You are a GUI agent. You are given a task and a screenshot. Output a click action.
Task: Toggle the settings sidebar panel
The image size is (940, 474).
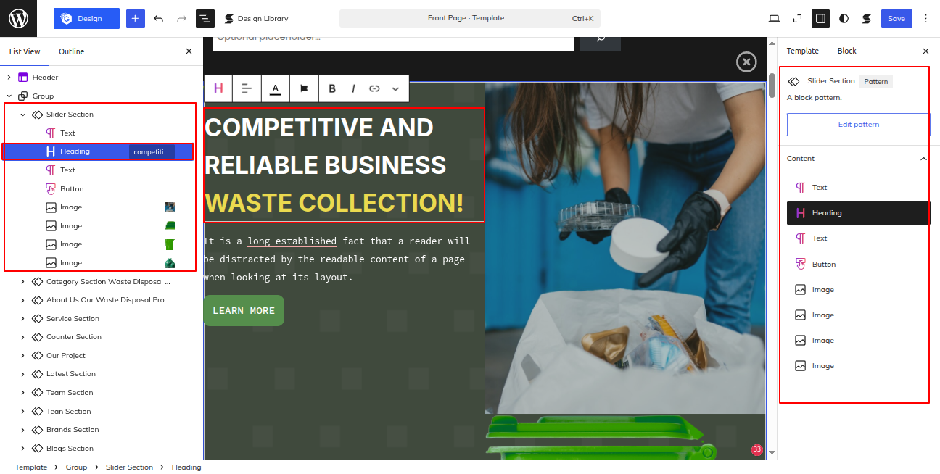pyautogui.click(x=820, y=19)
